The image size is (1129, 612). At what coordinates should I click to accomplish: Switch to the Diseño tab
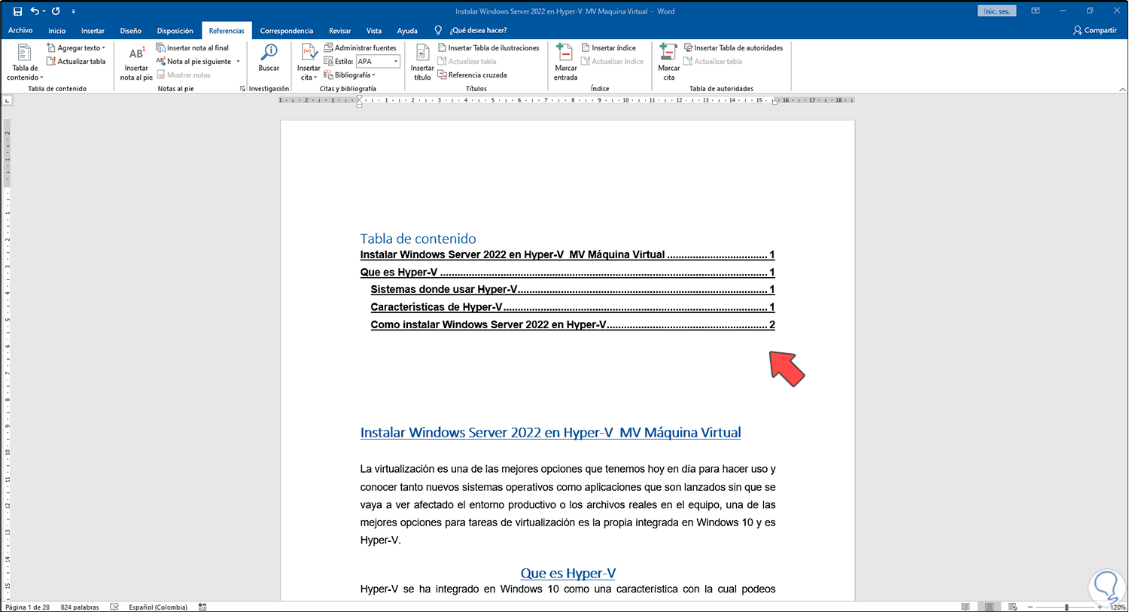[130, 31]
